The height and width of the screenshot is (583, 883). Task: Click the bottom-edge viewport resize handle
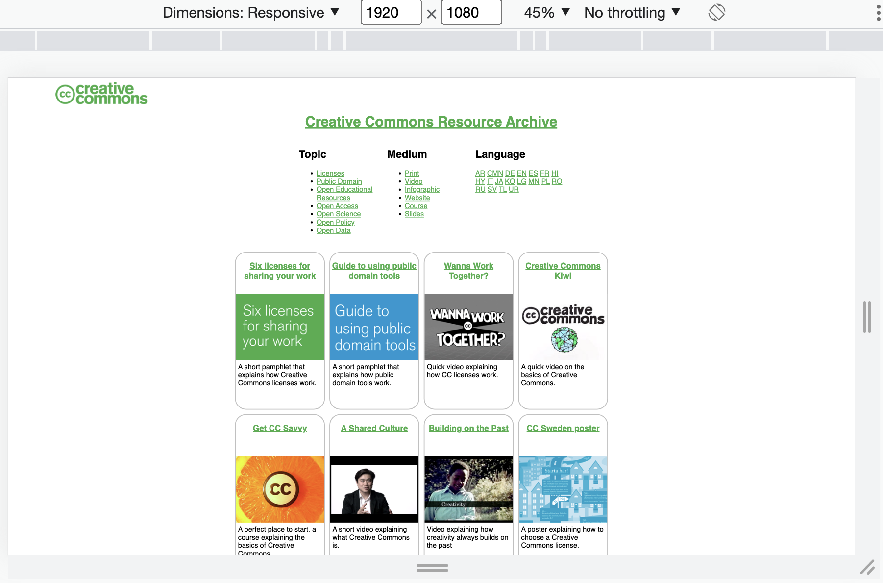(x=432, y=568)
